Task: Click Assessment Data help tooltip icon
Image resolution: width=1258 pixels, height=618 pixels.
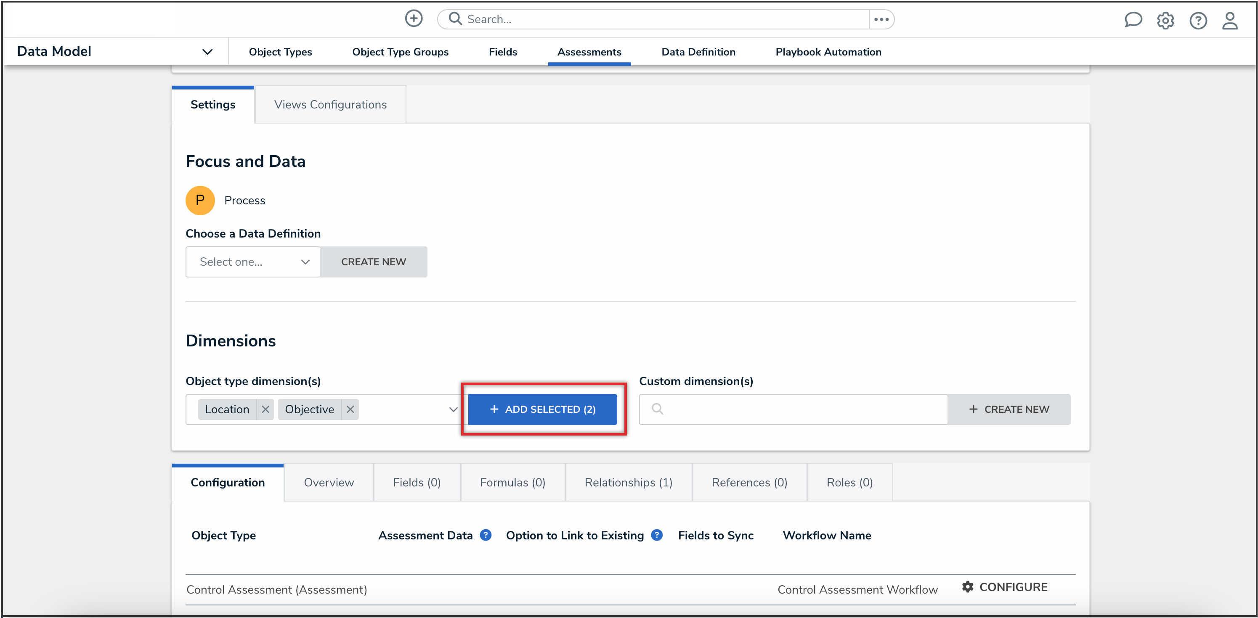Action: point(486,535)
